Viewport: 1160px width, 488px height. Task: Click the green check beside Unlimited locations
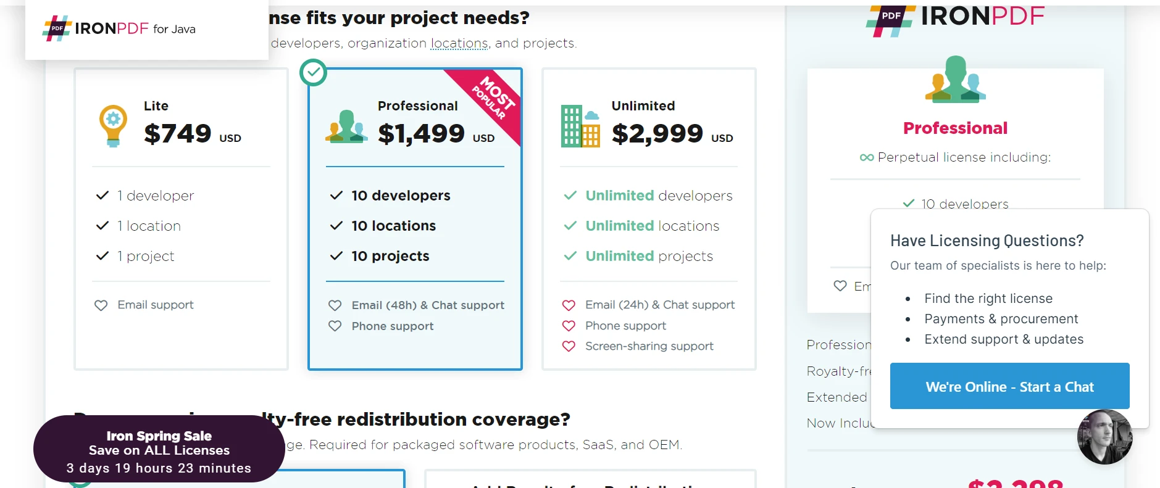pos(570,226)
